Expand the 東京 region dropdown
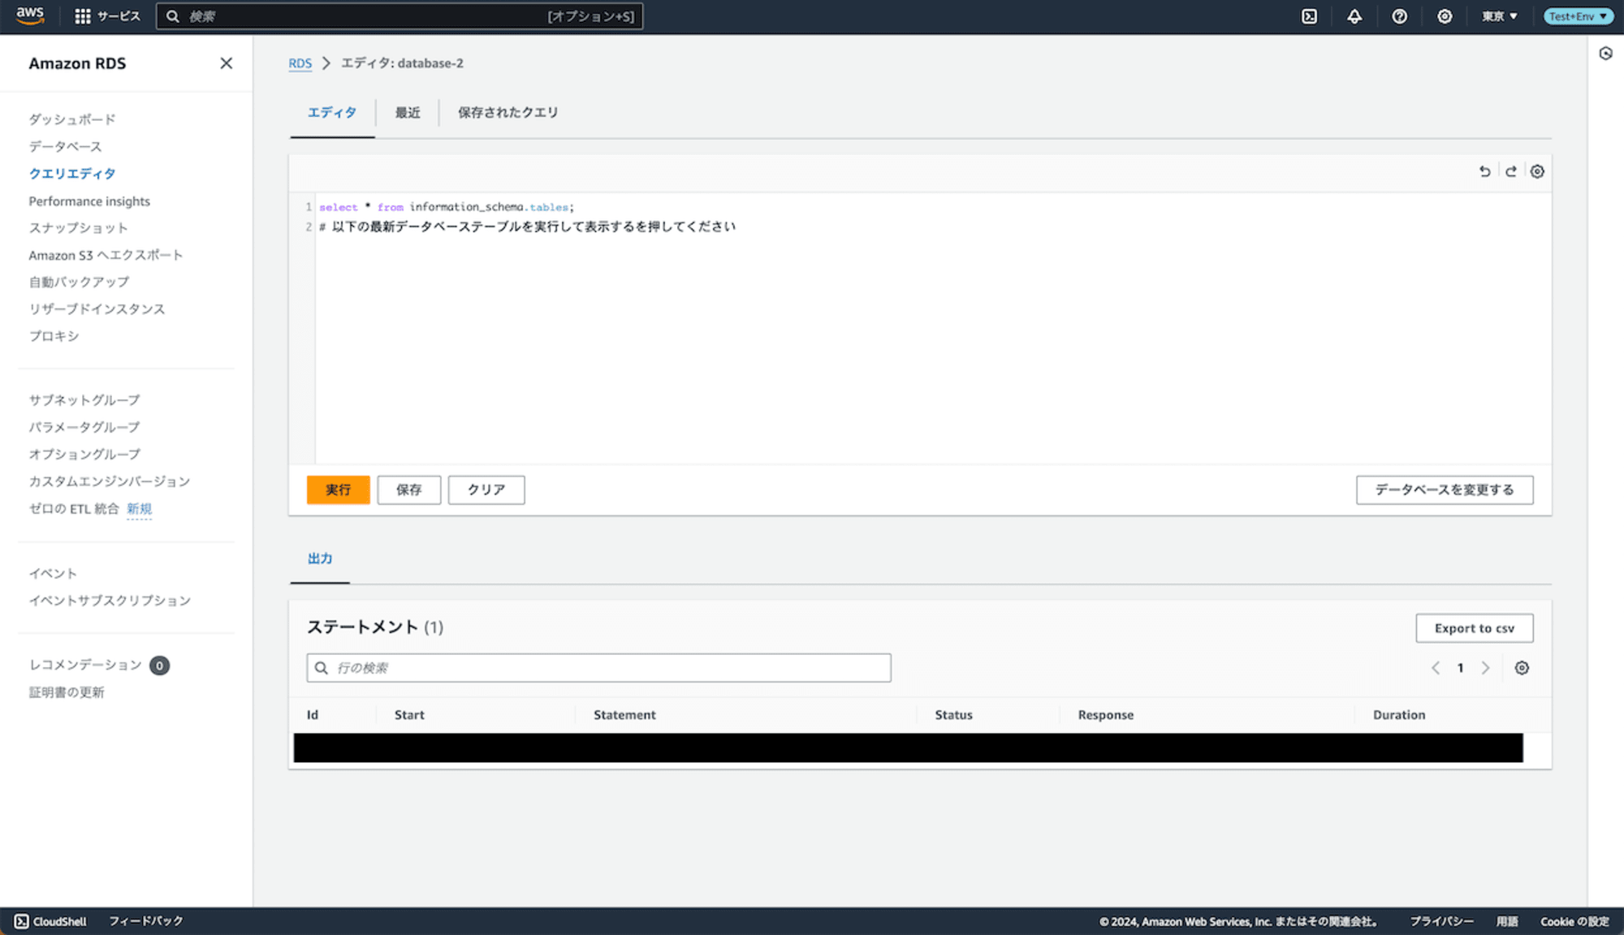Viewport: 1624px width, 935px height. 1499,16
